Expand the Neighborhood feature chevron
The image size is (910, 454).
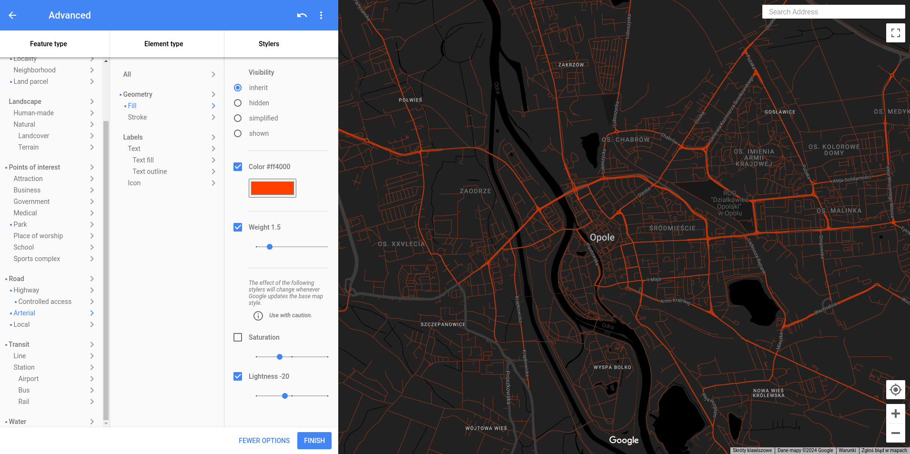point(92,70)
